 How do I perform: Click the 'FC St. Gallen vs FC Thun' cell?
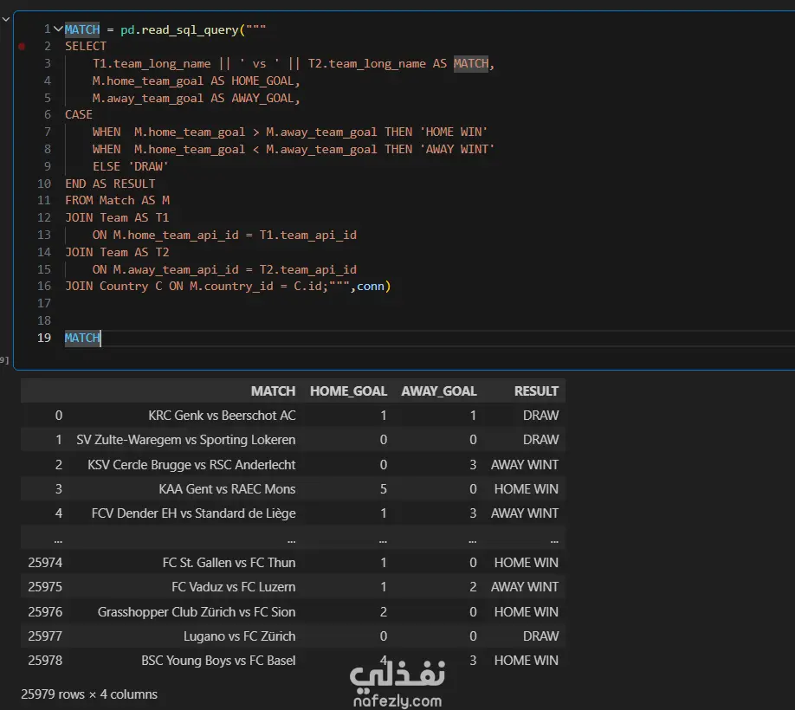click(x=229, y=563)
